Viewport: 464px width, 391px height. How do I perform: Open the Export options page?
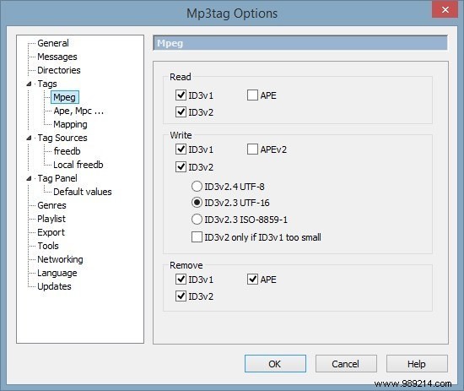51,232
